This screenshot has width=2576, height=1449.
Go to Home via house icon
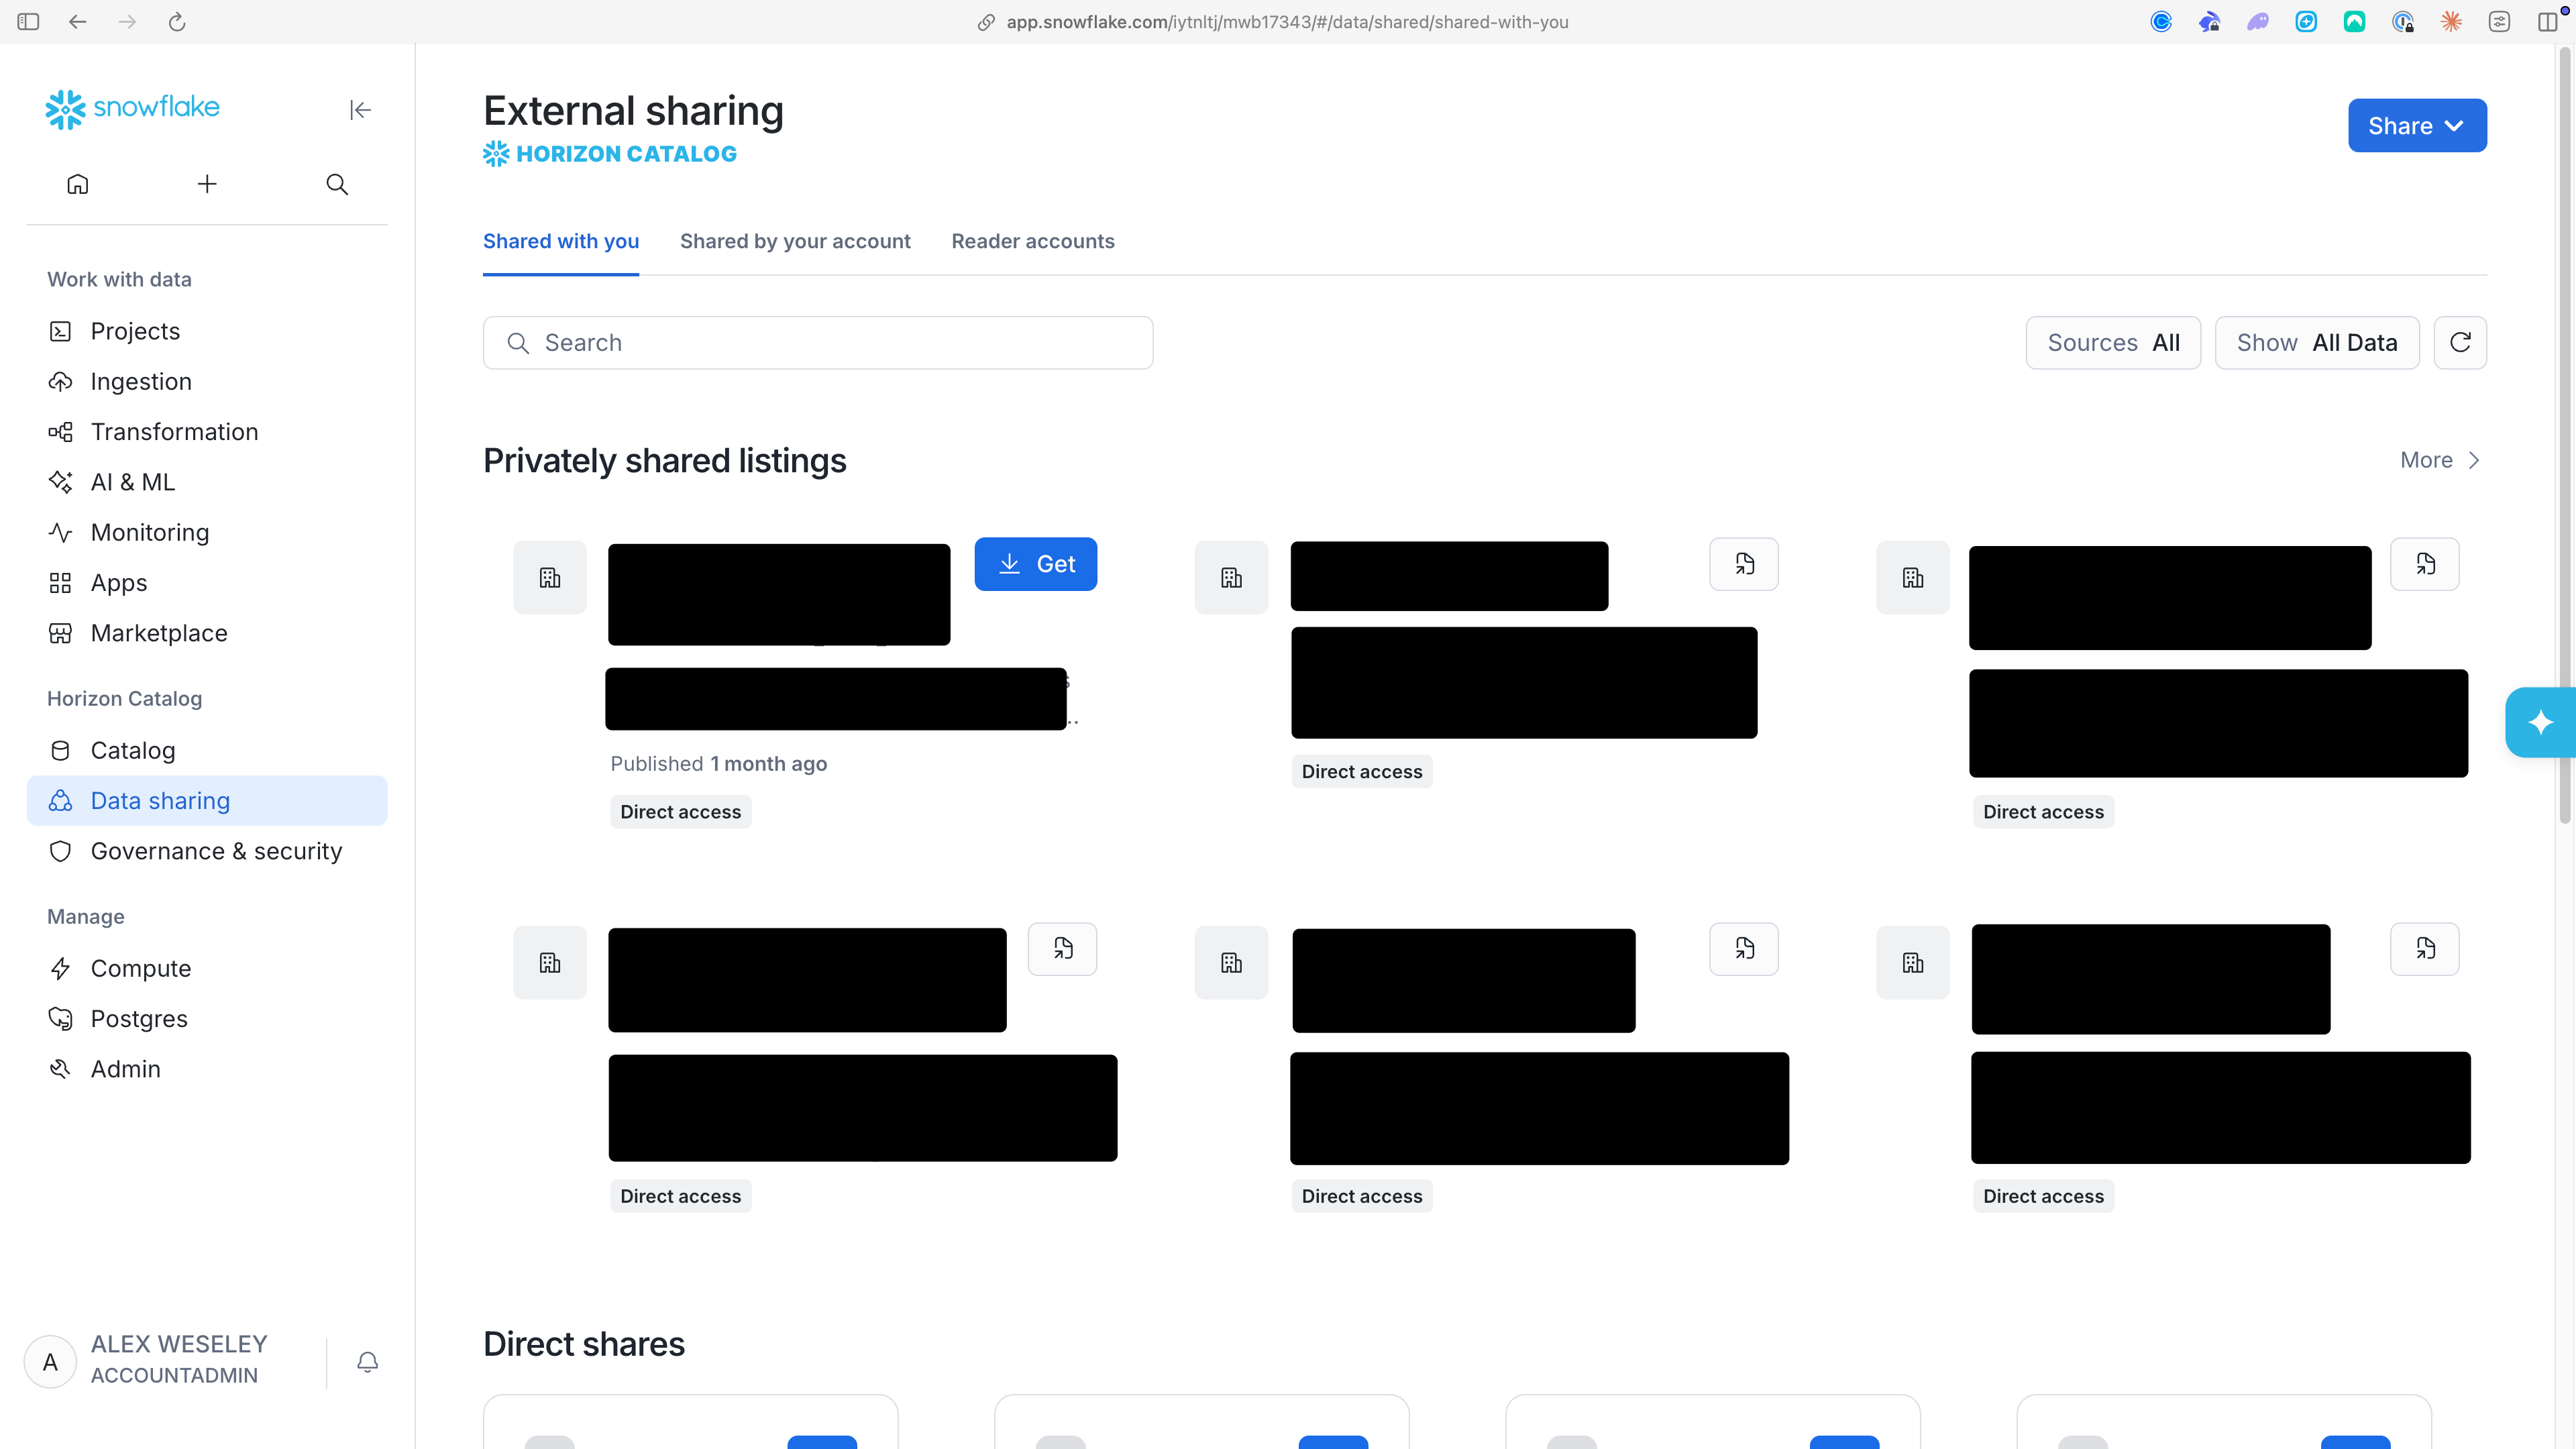[x=78, y=184]
